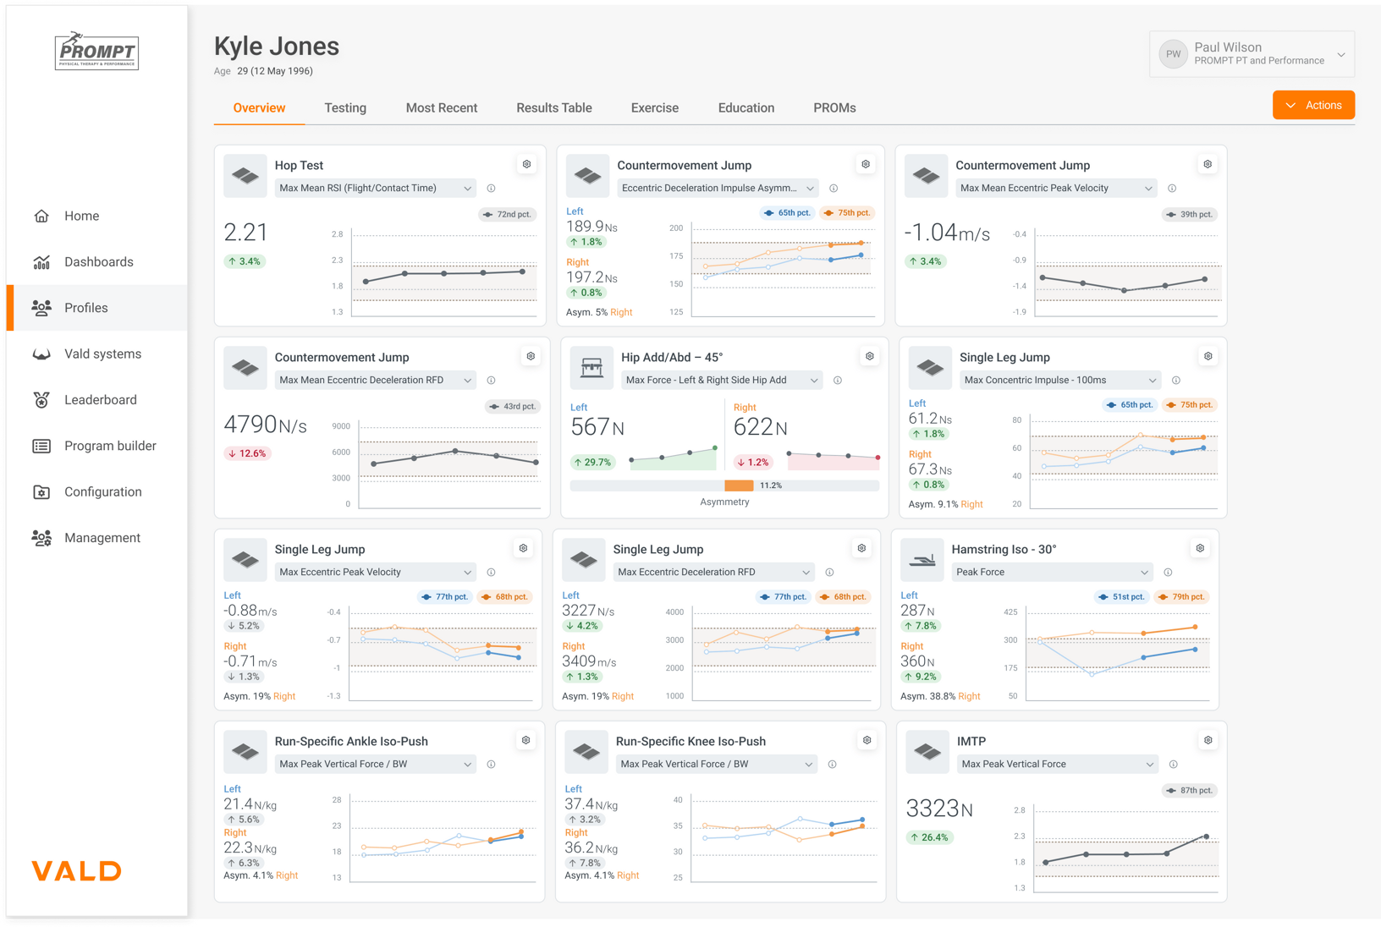Expand Single Leg Jump Max Eccentric Deceleration RFD dropdown
Image resolution: width=1381 pixels, height=927 pixels.
tap(713, 572)
